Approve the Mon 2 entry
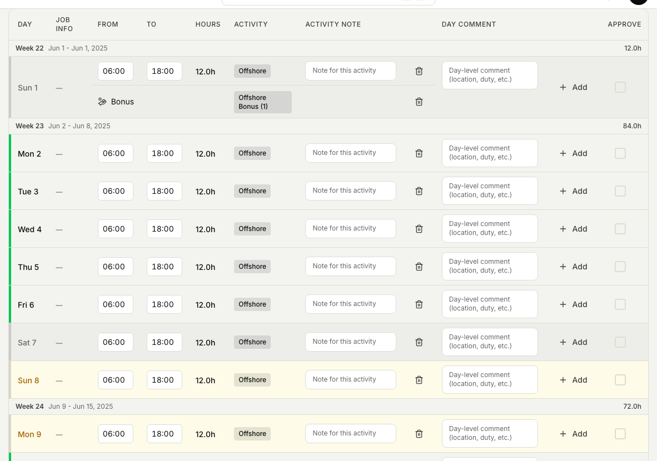The image size is (657, 461). pos(620,153)
